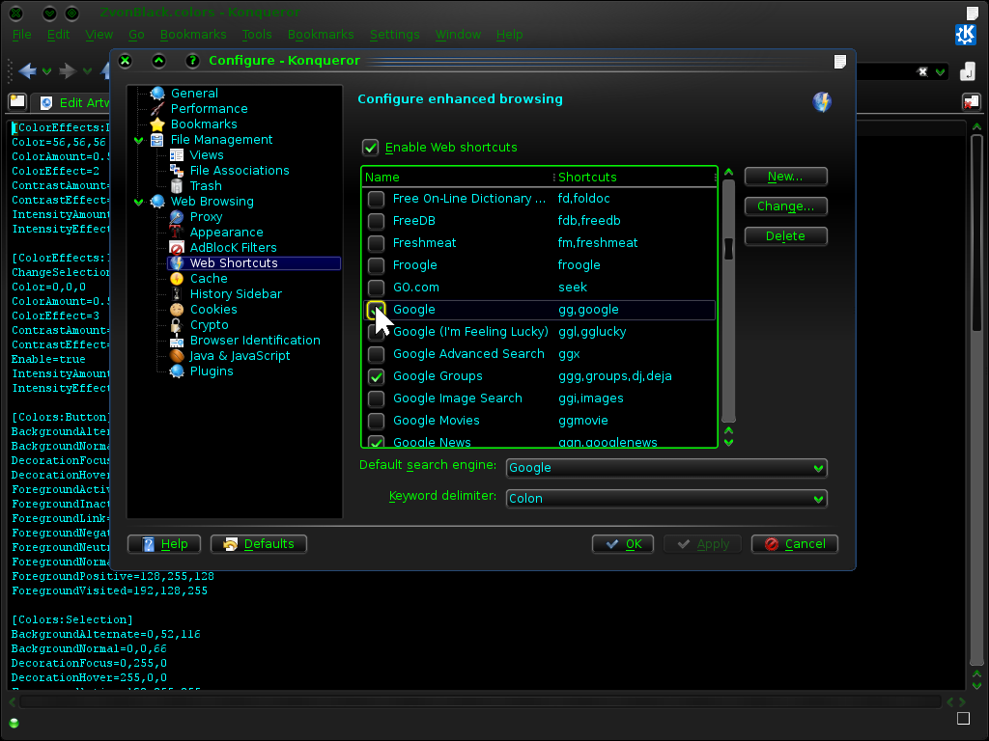
Task: Click the Defaults button
Action: (259, 544)
